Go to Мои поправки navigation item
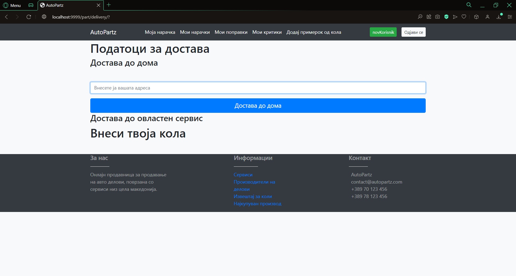Screen dimensions: 516x276 pyautogui.click(x=231, y=32)
